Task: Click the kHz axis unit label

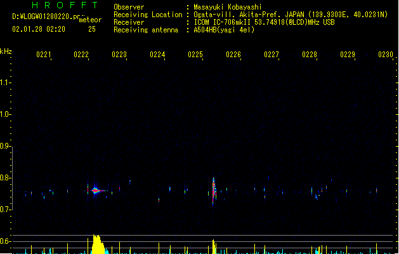Action: click(6, 51)
